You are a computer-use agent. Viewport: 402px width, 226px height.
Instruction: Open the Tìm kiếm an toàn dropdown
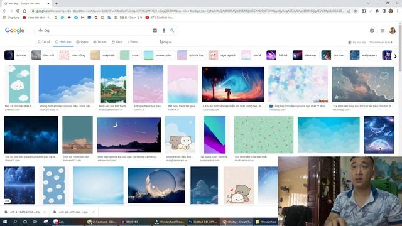click(381, 42)
